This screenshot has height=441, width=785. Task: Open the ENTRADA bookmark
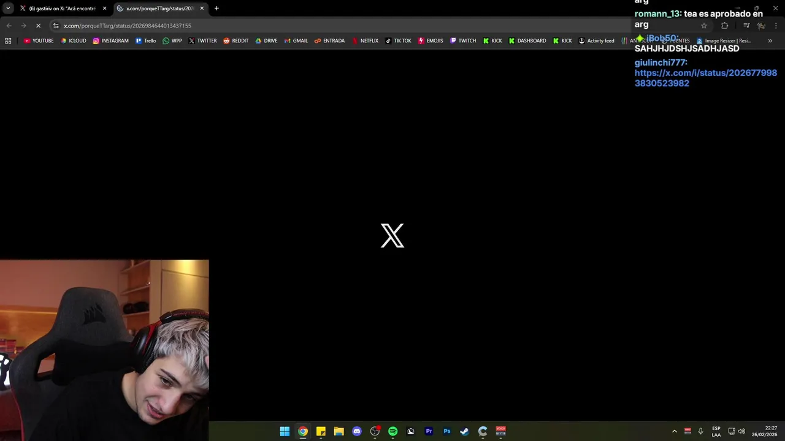click(329, 40)
